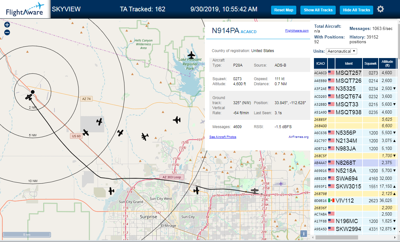Click Show All Tracks button
Screen dimensions: 400x242
tap(318, 10)
